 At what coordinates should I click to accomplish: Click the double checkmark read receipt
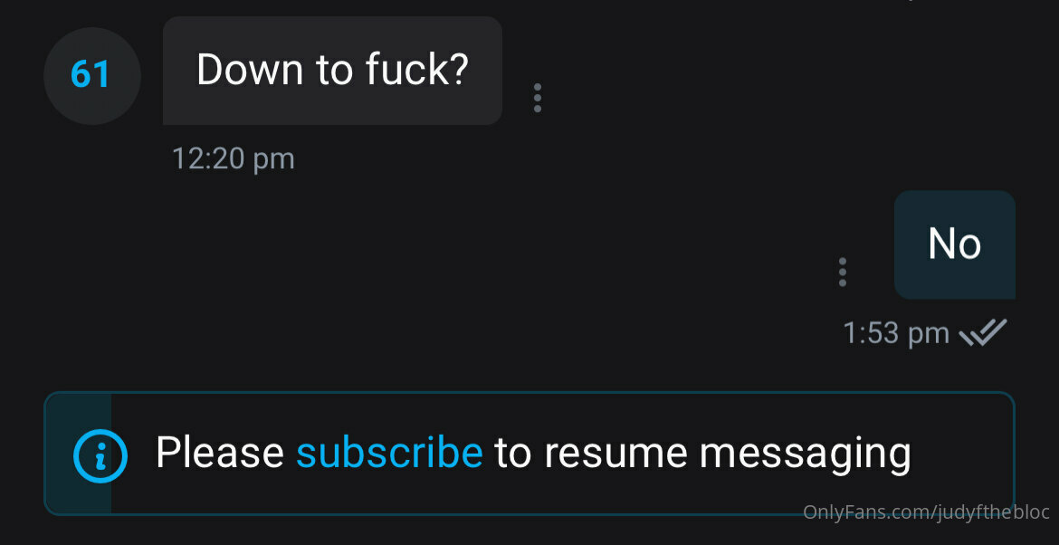(983, 332)
